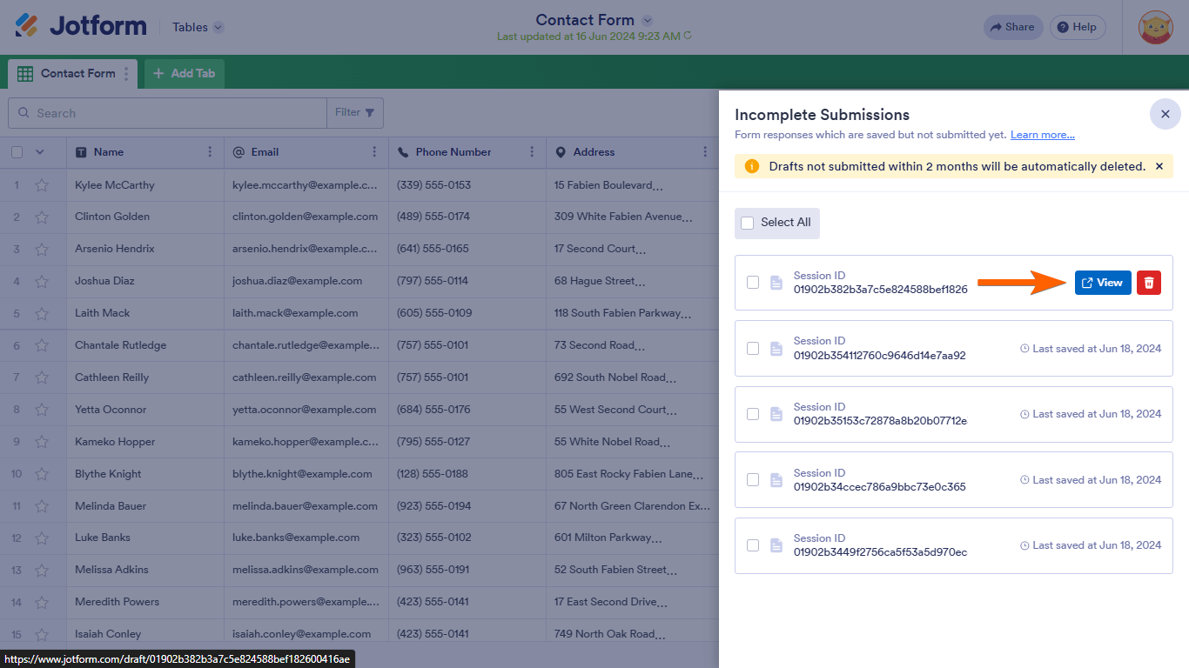Click inside the Search input field
The width and height of the screenshot is (1189, 668).
click(165, 113)
